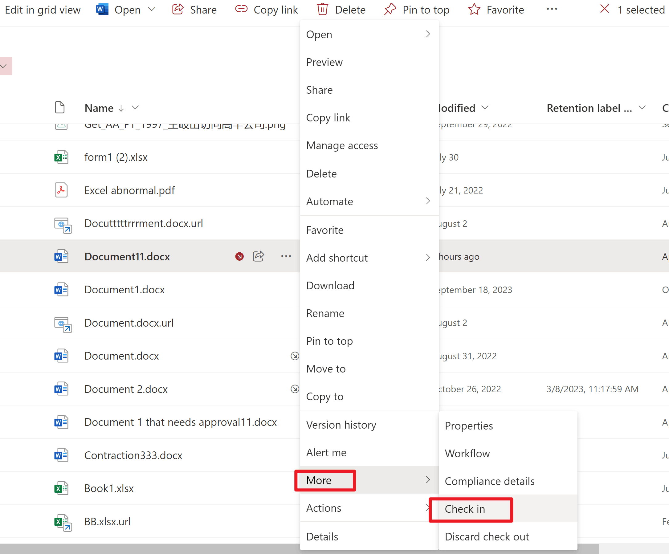Expand the Open dropdown in command bar

coord(152,10)
